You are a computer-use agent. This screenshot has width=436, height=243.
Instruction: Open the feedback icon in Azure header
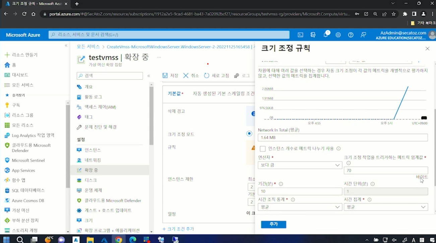pyautogui.click(x=363, y=35)
